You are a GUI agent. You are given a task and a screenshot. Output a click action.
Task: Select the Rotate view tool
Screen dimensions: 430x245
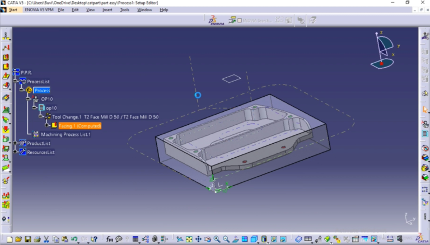208,239
